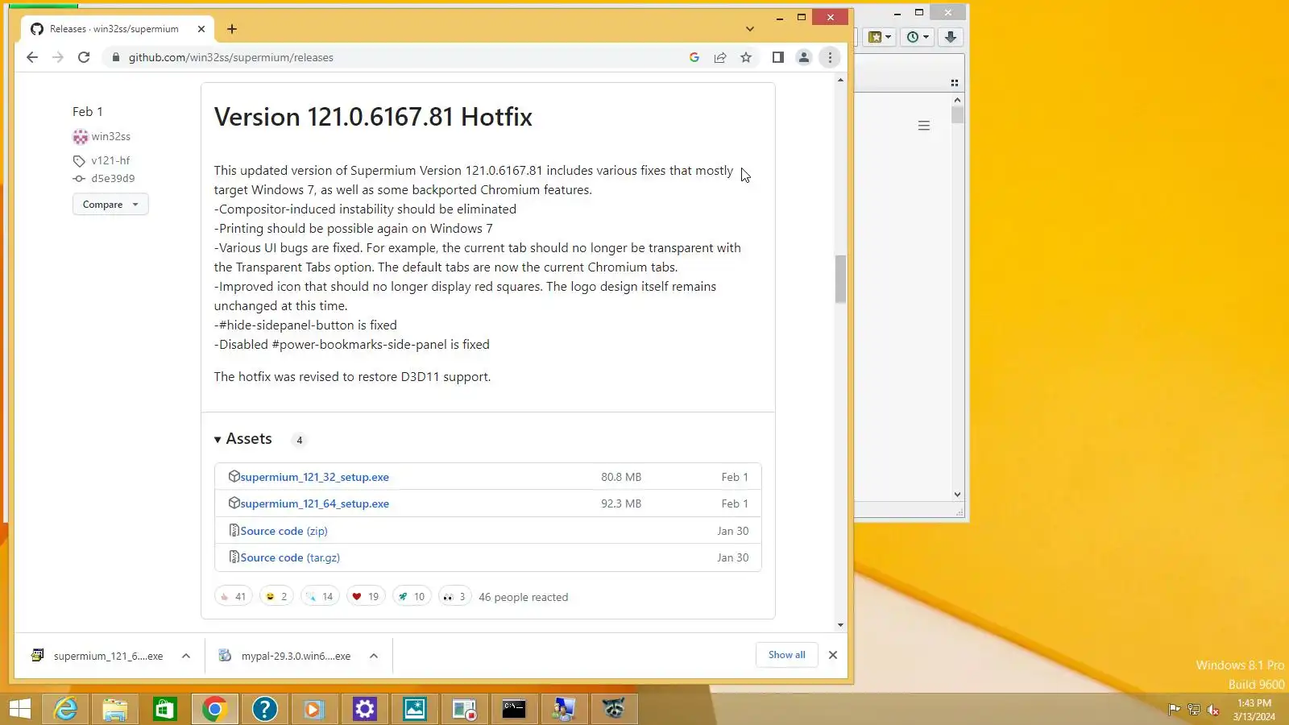This screenshot has width=1289, height=725.
Task: Open the browser side panel
Action: tap(777, 57)
